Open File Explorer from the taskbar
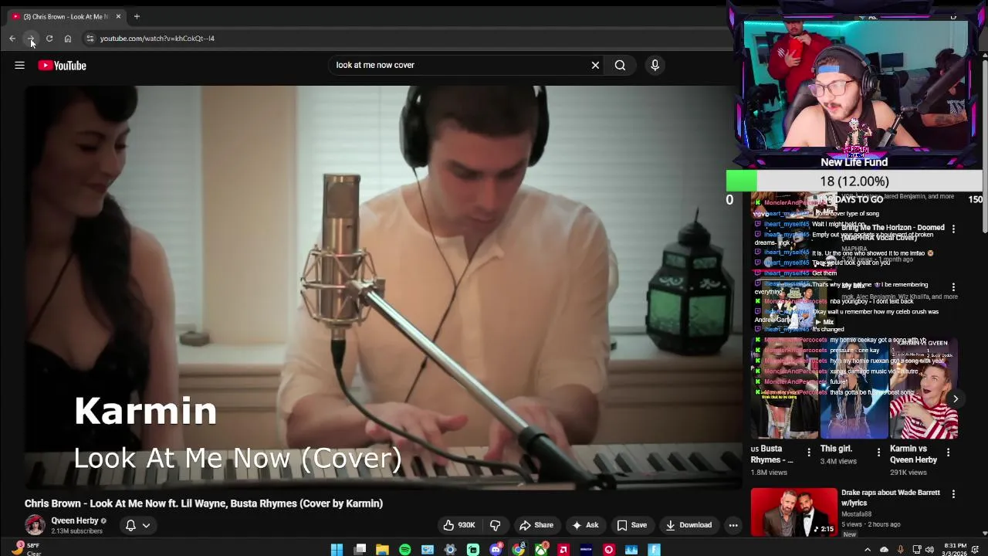Image resolution: width=988 pixels, height=556 pixels. pyautogui.click(x=382, y=550)
